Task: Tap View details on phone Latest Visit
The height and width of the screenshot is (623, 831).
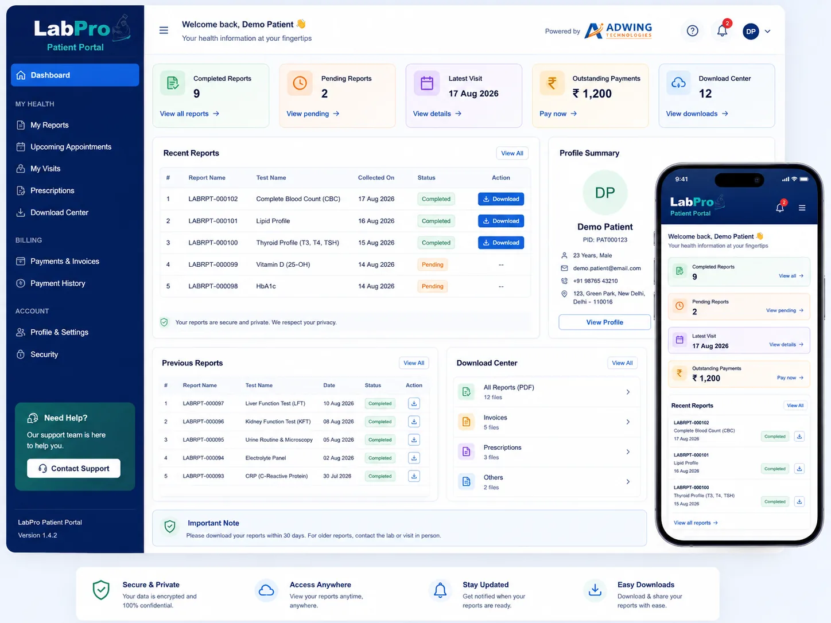Action: click(x=786, y=345)
